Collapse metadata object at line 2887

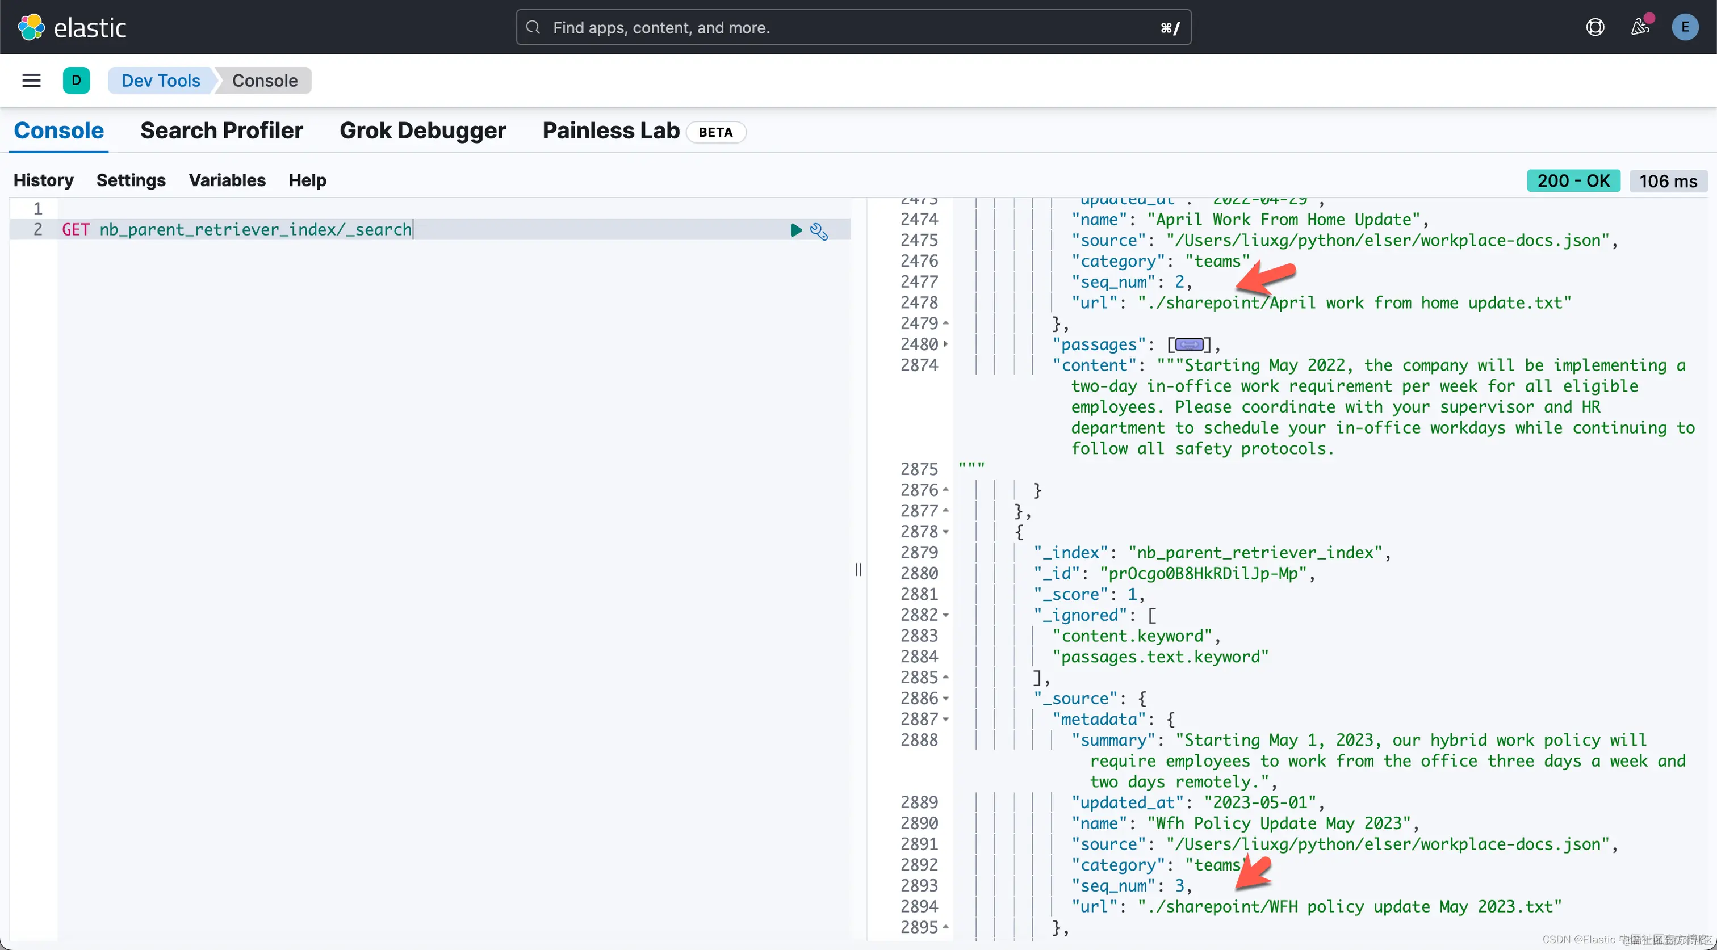945,720
